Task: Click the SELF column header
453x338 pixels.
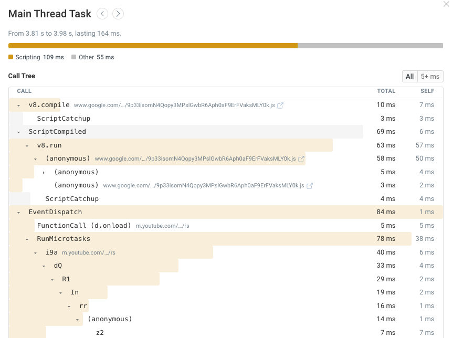Action: tap(427, 91)
